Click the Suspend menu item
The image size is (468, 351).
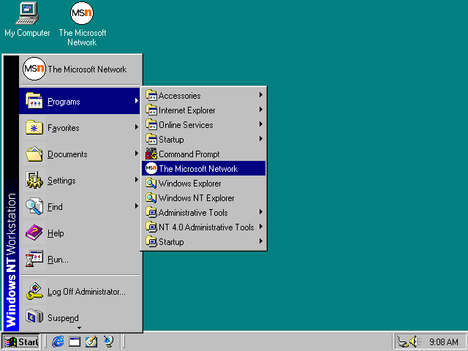click(x=80, y=317)
